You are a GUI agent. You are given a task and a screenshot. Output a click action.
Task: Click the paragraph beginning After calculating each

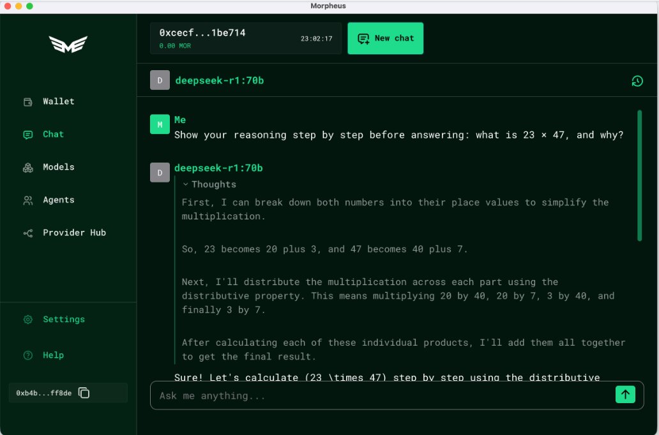click(x=404, y=350)
